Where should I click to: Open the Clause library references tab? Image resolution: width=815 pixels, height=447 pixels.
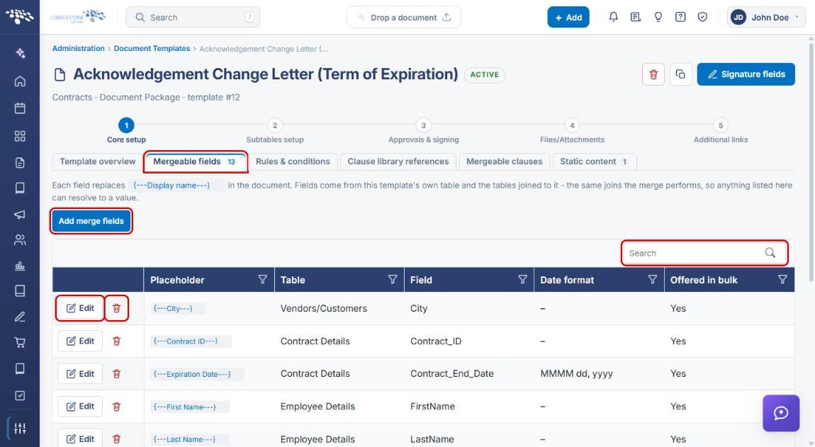click(398, 162)
